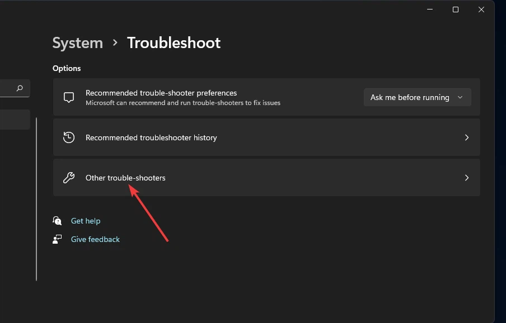Screen dimensions: 506x323
Task: Select the highlighted sidebar navigation item
Action: coord(14,120)
